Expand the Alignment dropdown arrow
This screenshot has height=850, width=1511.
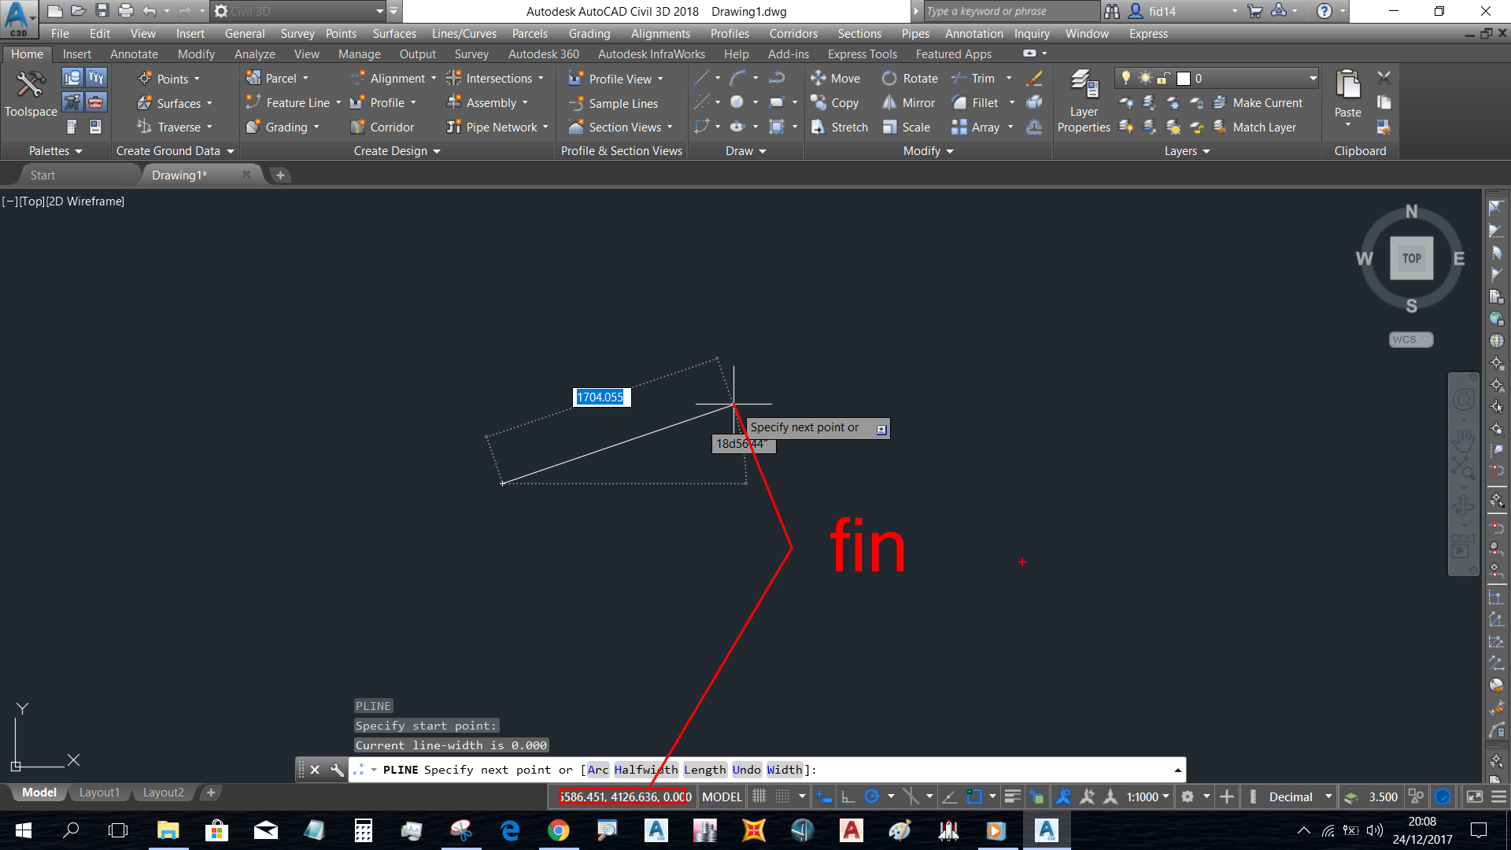[x=434, y=78]
